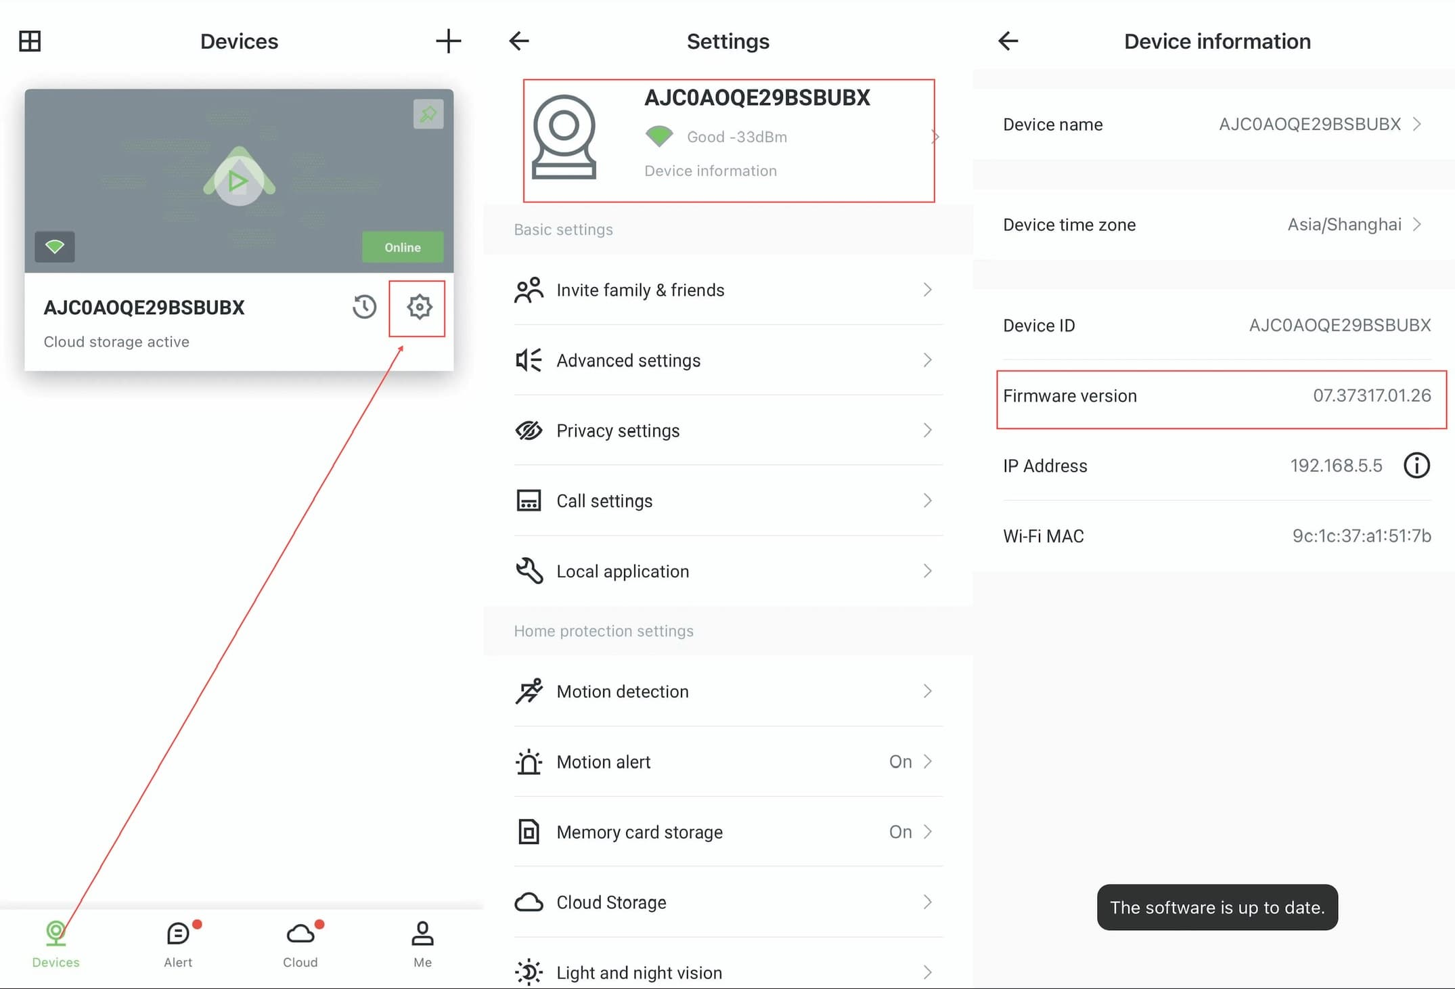Switch to the Devices tab

(55, 944)
